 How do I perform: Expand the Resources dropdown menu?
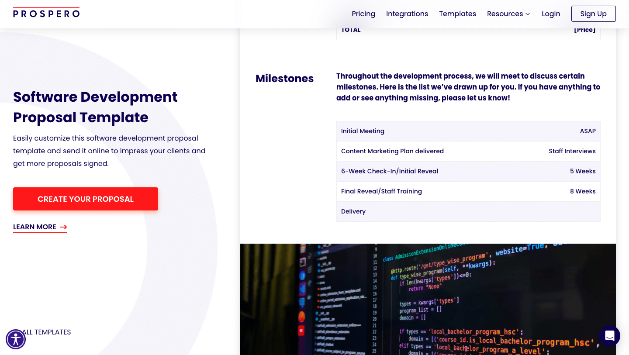tap(508, 14)
